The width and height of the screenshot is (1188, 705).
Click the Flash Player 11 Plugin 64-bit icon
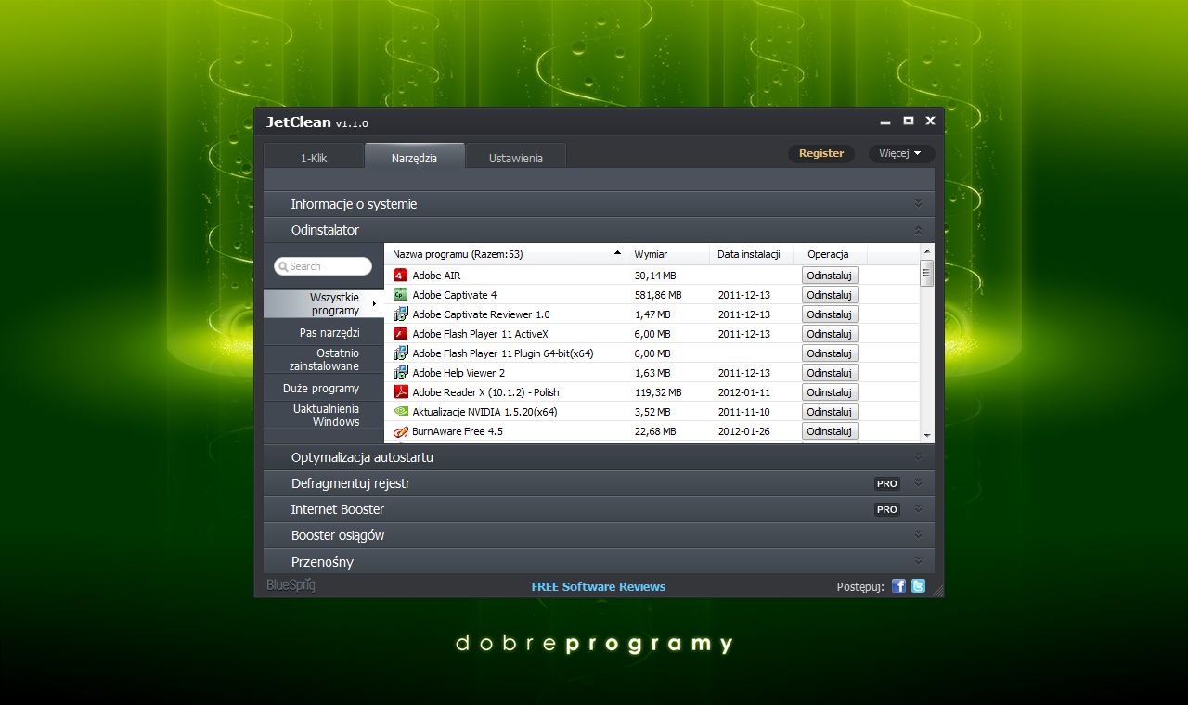coord(401,353)
